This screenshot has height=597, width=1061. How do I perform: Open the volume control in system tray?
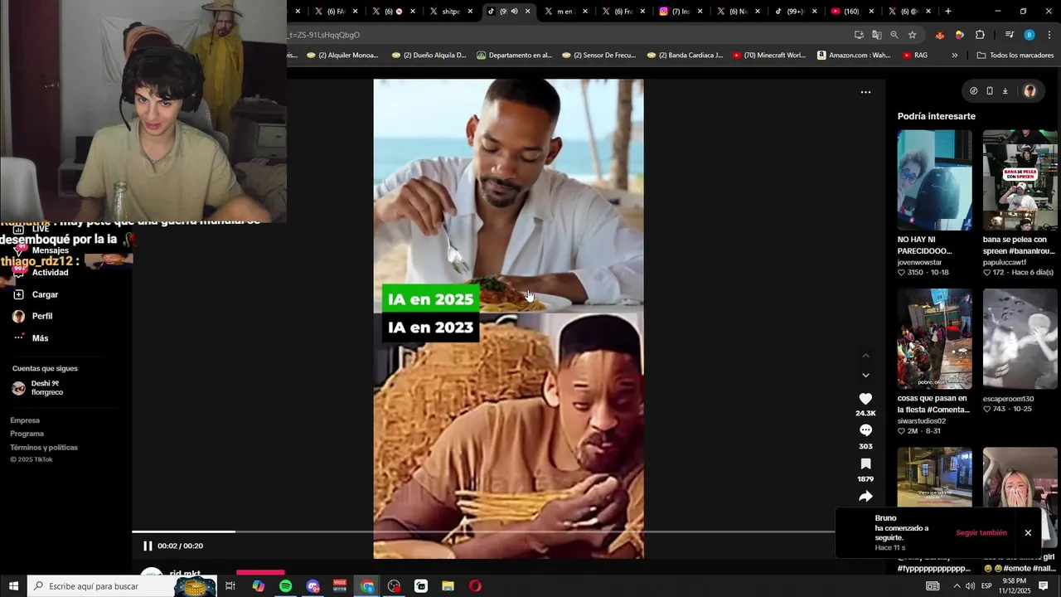point(970,586)
